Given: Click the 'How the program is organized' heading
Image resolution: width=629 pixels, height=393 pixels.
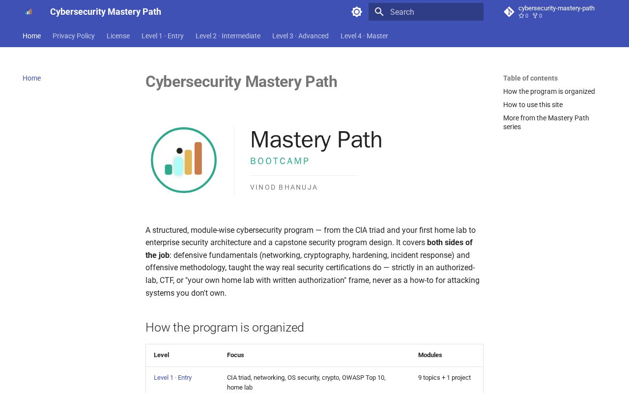Looking at the screenshot, I should pyautogui.click(x=225, y=327).
